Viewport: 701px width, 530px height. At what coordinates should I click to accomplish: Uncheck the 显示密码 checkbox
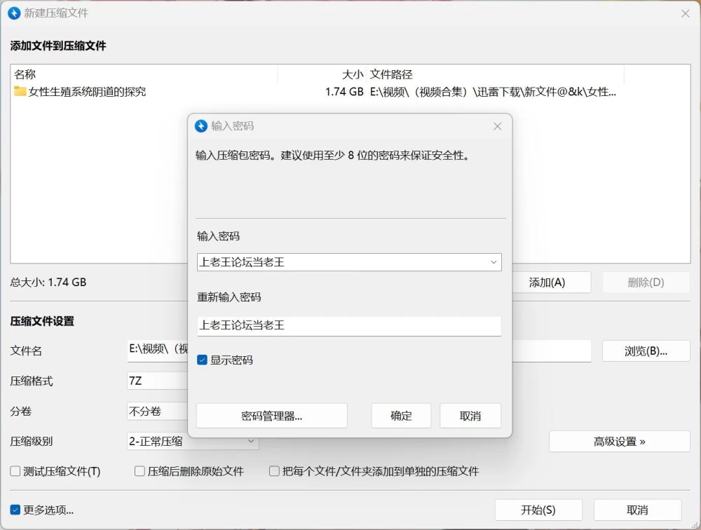[202, 360]
